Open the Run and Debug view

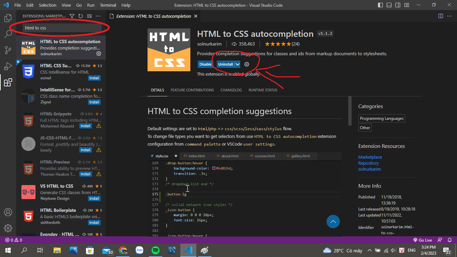[x=8, y=66]
